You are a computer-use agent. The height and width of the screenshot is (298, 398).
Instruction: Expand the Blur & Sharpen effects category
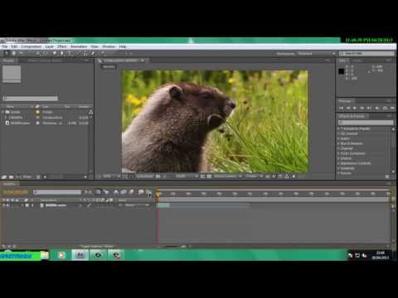[x=338, y=144]
